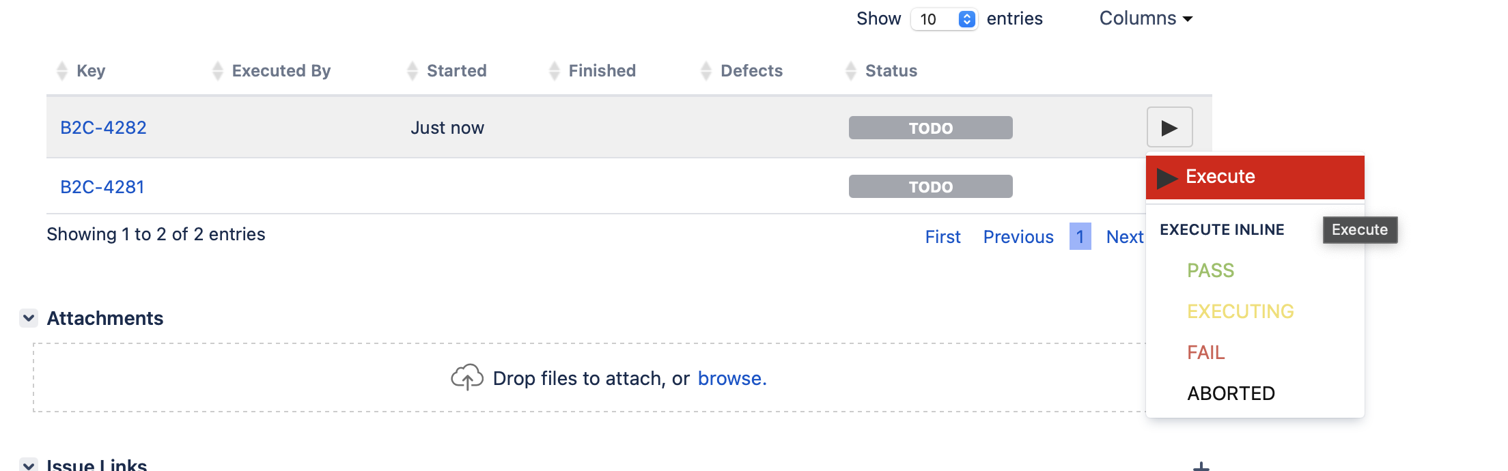
Task: Sort by the Executed By column
Action: (281, 70)
